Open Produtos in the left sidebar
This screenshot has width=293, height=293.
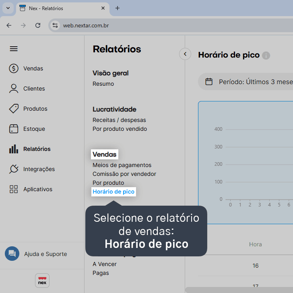tap(35, 109)
